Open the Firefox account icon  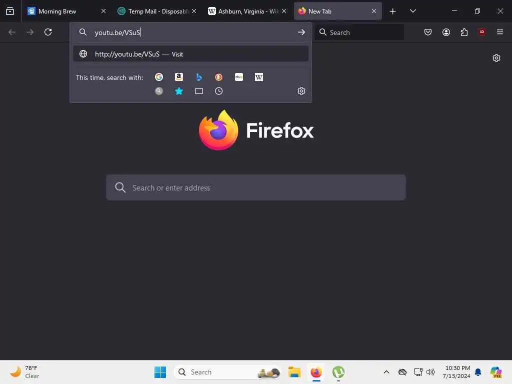pyautogui.click(x=446, y=32)
